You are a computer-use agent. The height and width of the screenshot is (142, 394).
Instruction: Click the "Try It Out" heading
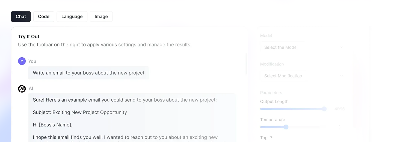pos(29,37)
